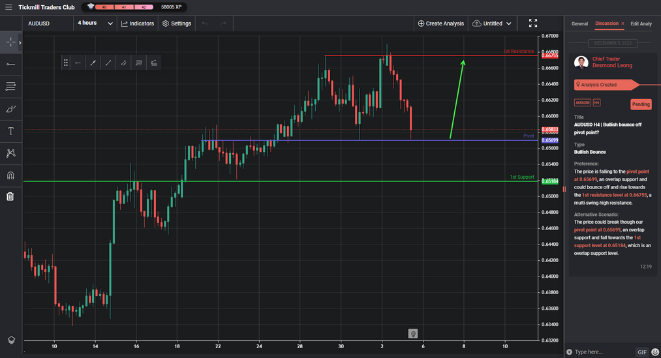Toggle fullscreen chart mode
661x358 pixels.
click(x=533, y=23)
